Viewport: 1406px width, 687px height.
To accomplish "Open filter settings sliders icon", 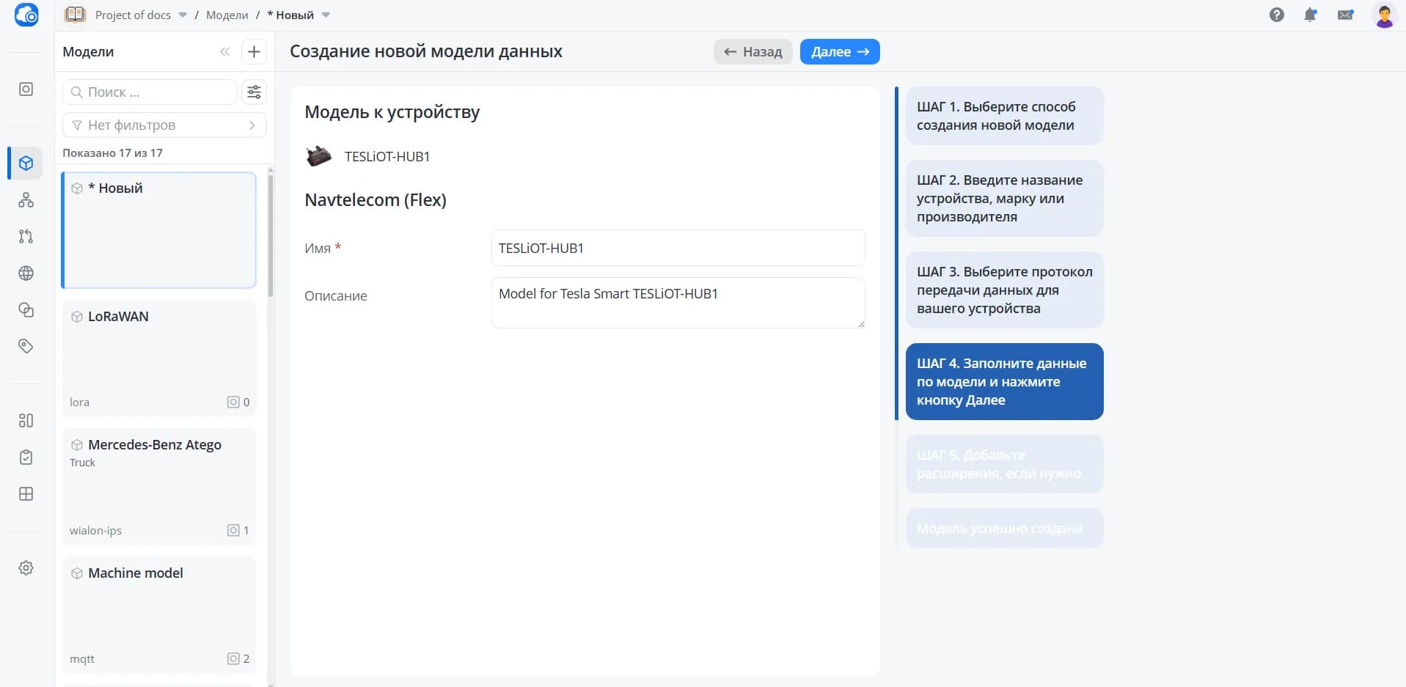I will tap(254, 92).
